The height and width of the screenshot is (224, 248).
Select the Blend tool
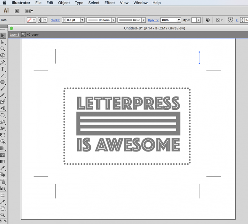[3, 175]
